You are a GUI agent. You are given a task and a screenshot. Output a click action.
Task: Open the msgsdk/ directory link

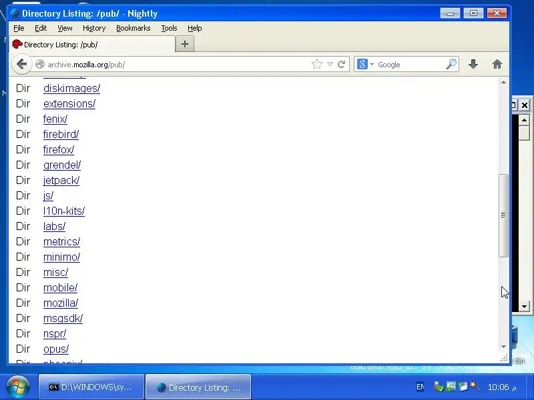point(63,319)
